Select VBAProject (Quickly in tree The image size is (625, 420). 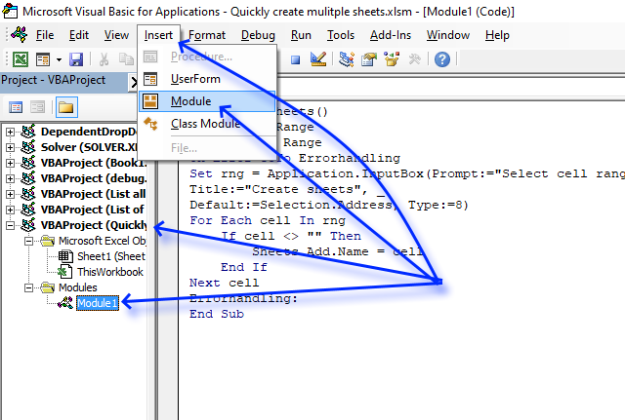94,225
